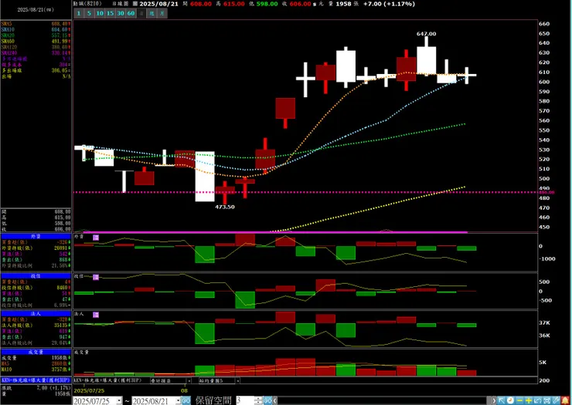Screen dimensions: 572x405
Task: Click the 保留空間 stepper arrows
Action: click(x=258, y=400)
